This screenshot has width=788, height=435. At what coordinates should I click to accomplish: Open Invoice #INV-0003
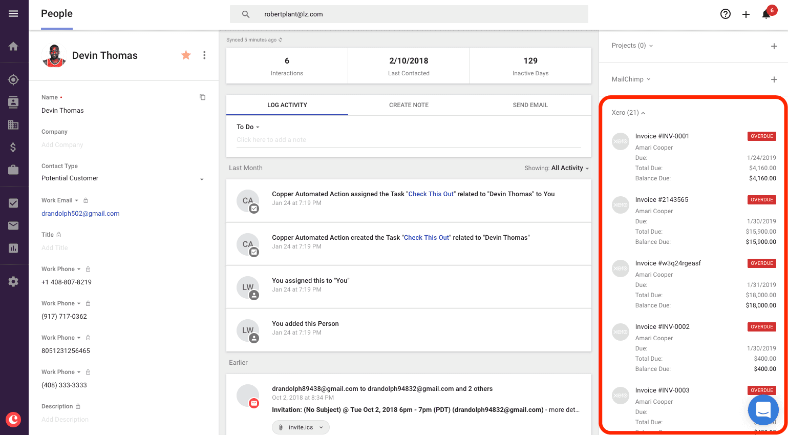click(x=662, y=390)
